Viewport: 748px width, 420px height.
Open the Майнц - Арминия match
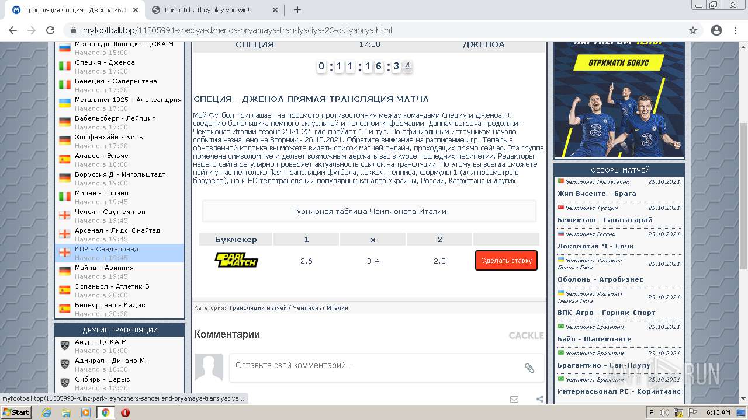point(104,268)
